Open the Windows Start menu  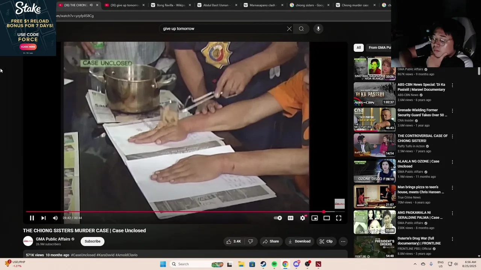[x=163, y=264]
